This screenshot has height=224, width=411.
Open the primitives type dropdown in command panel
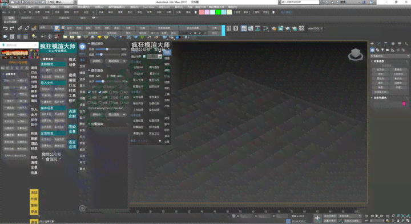click(x=390, y=56)
